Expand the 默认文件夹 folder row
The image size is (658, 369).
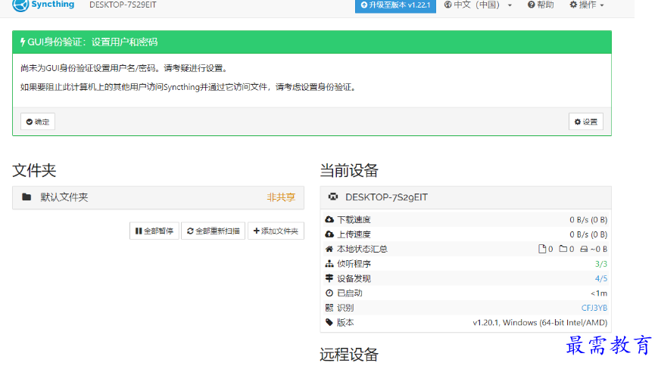tap(158, 197)
